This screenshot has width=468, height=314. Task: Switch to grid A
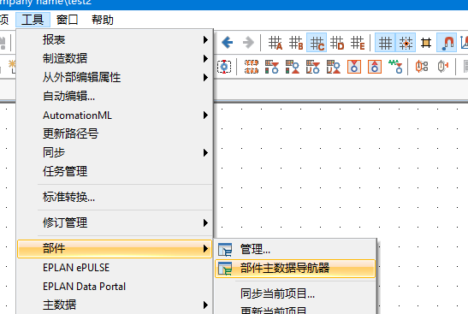pyautogui.click(x=275, y=43)
